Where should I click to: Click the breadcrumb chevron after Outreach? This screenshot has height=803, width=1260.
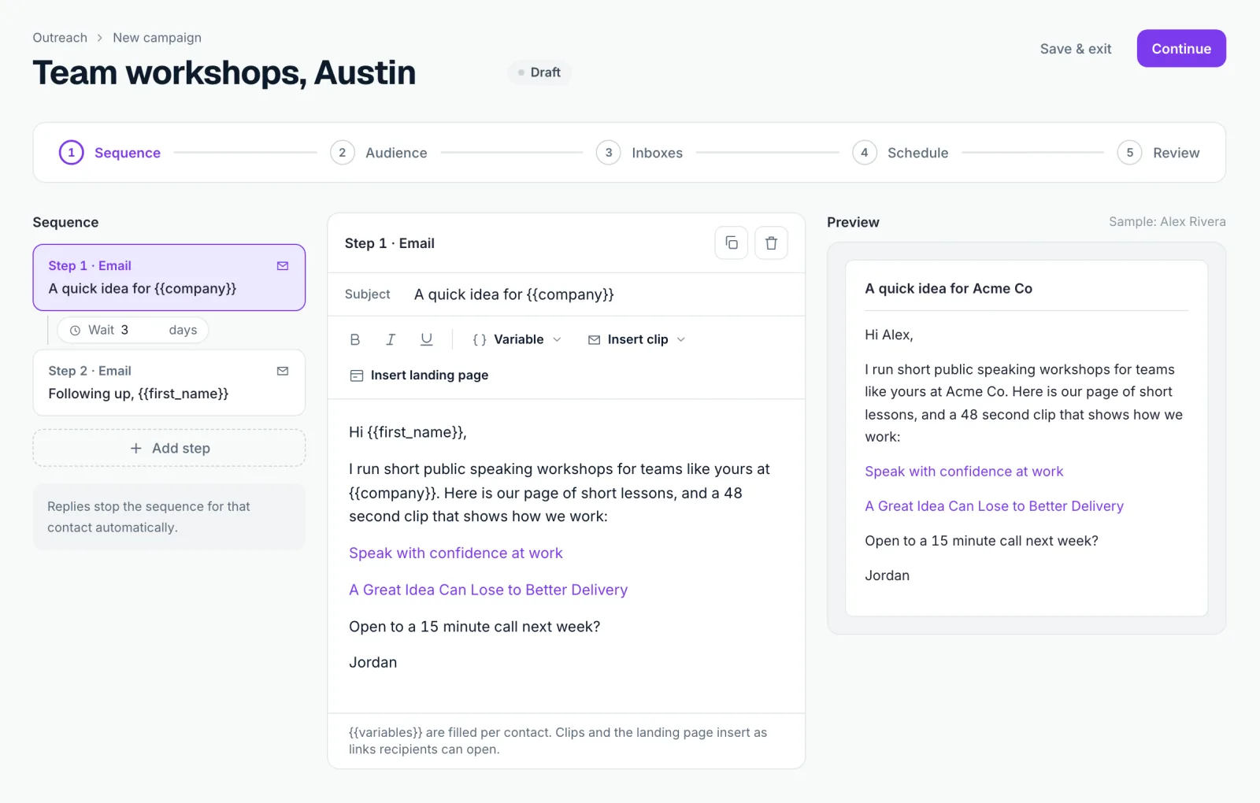click(x=100, y=38)
